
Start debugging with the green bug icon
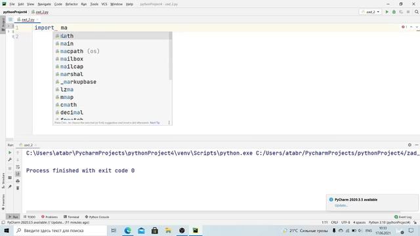click(394, 12)
